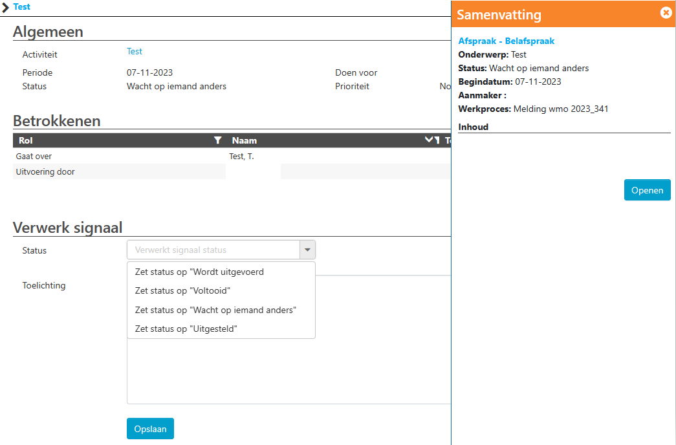Screen dimensions: 676x445
Task: Choose "Uitgesteld" status option
Action: (x=186, y=329)
